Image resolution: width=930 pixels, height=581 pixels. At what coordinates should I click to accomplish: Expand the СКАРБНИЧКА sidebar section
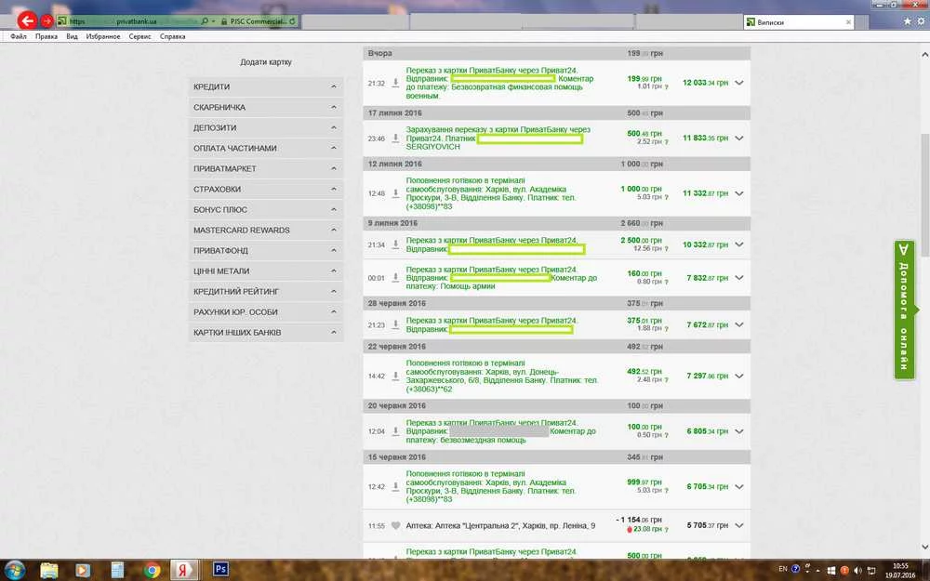pyautogui.click(x=266, y=107)
